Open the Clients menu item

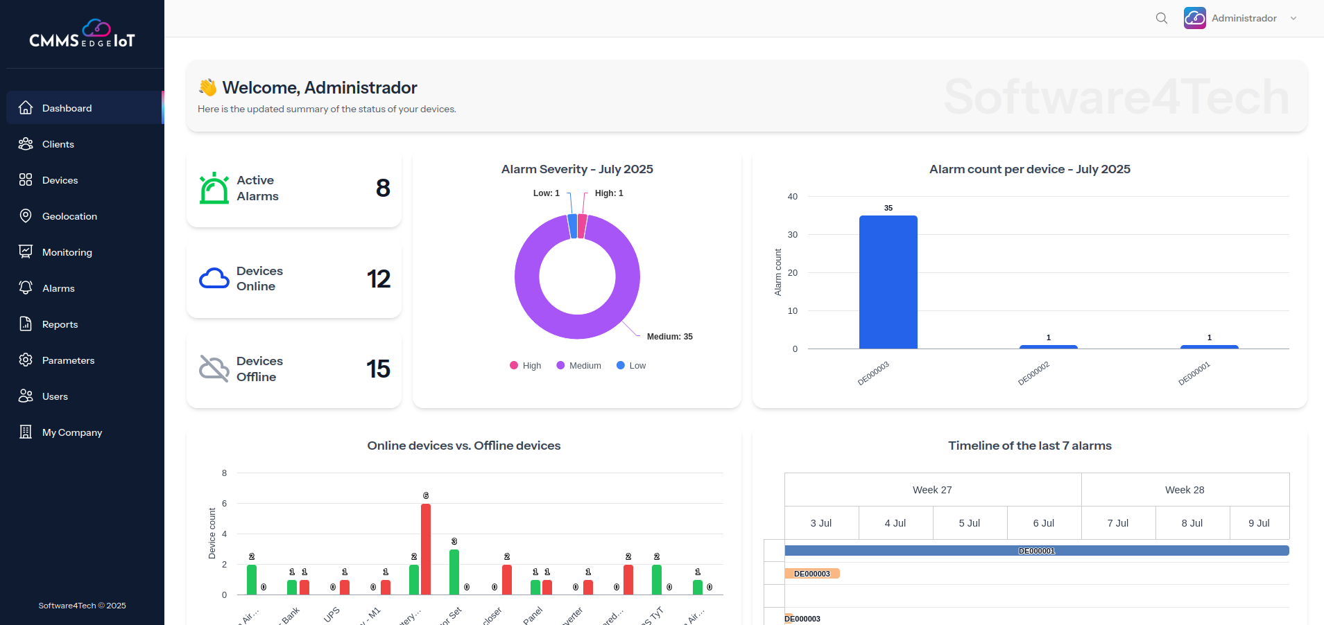click(58, 144)
